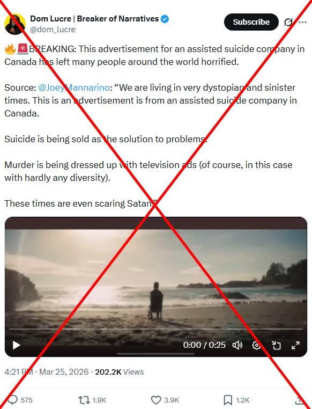Click the 202.2K Views count
Image resolution: width=312 pixels, height=409 pixels.
120,372
